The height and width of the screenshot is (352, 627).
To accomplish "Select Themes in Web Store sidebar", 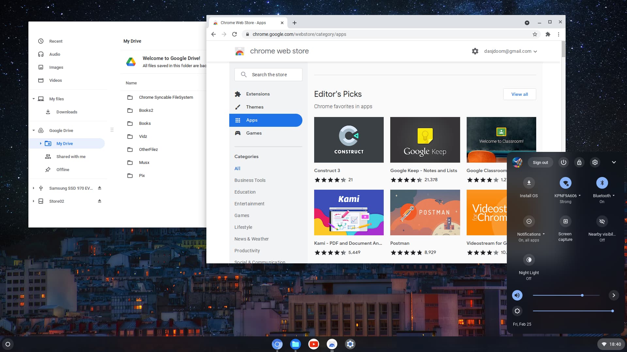I will tap(265, 107).
